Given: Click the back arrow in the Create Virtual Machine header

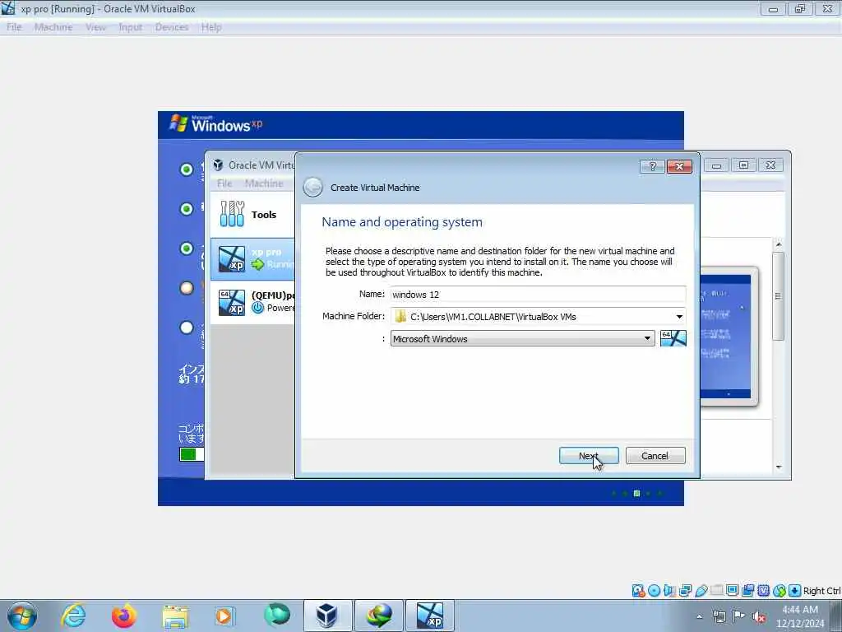Looking at the screenshot, I should pyautogui.click(x=312, y=187).
